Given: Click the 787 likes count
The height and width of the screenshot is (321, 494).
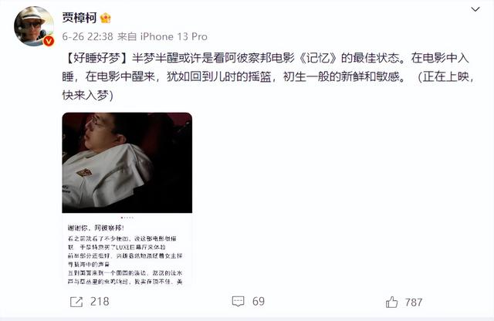Looking at the screenshot, I should [414, 302].
